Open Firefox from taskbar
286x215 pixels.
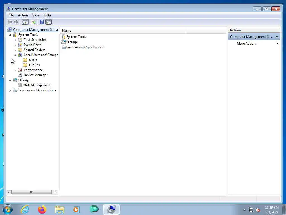(42, 209)
